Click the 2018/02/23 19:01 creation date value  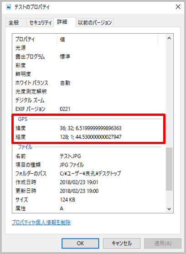click(79, 182)
